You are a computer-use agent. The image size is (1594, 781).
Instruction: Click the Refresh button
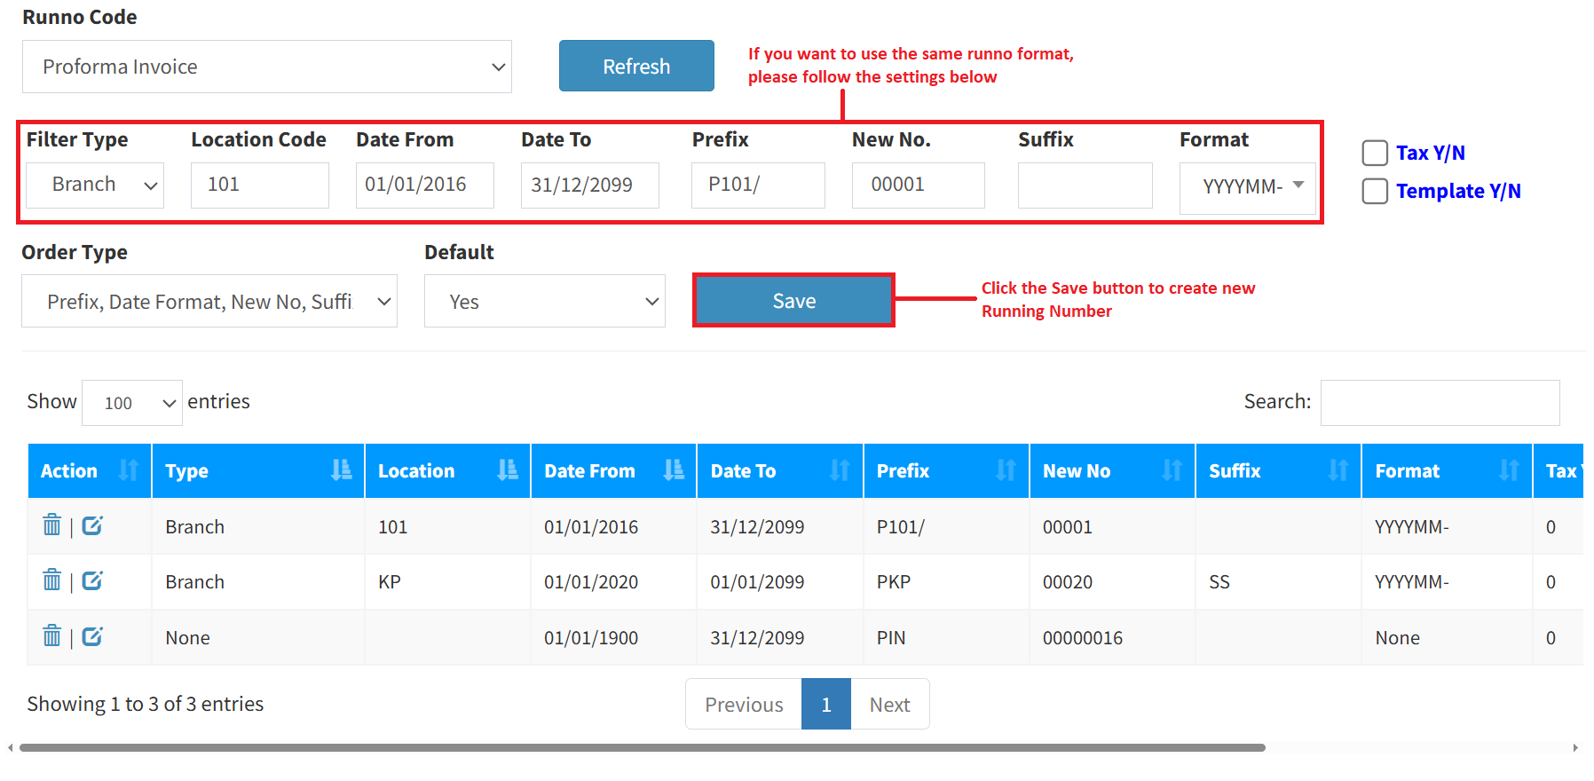tap(636, 66)
